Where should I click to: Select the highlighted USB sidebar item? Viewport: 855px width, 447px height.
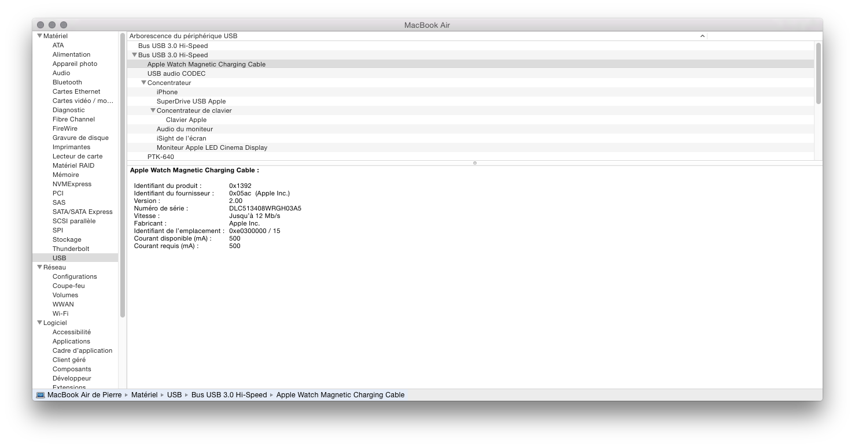click(x=75, y=258)
